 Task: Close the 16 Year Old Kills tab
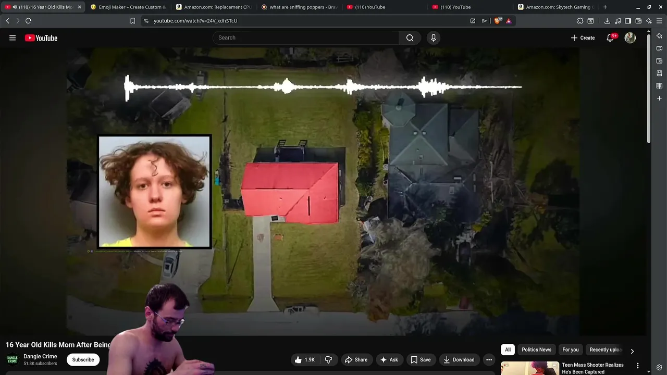[x=80, y=7]
